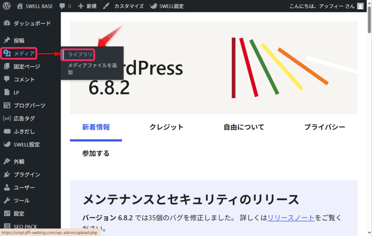The height and width of the screenshot is (236, 372).
Task: Open the コメント sidebar menu label
Action: click(x=24, y=80)
